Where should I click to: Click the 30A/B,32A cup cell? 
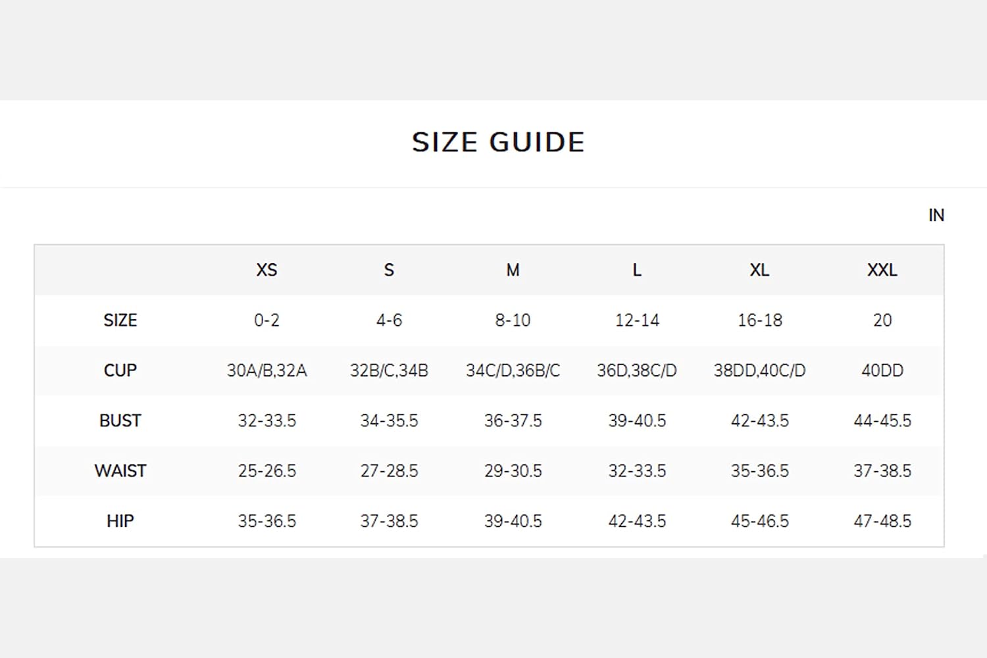click(266, 370)
